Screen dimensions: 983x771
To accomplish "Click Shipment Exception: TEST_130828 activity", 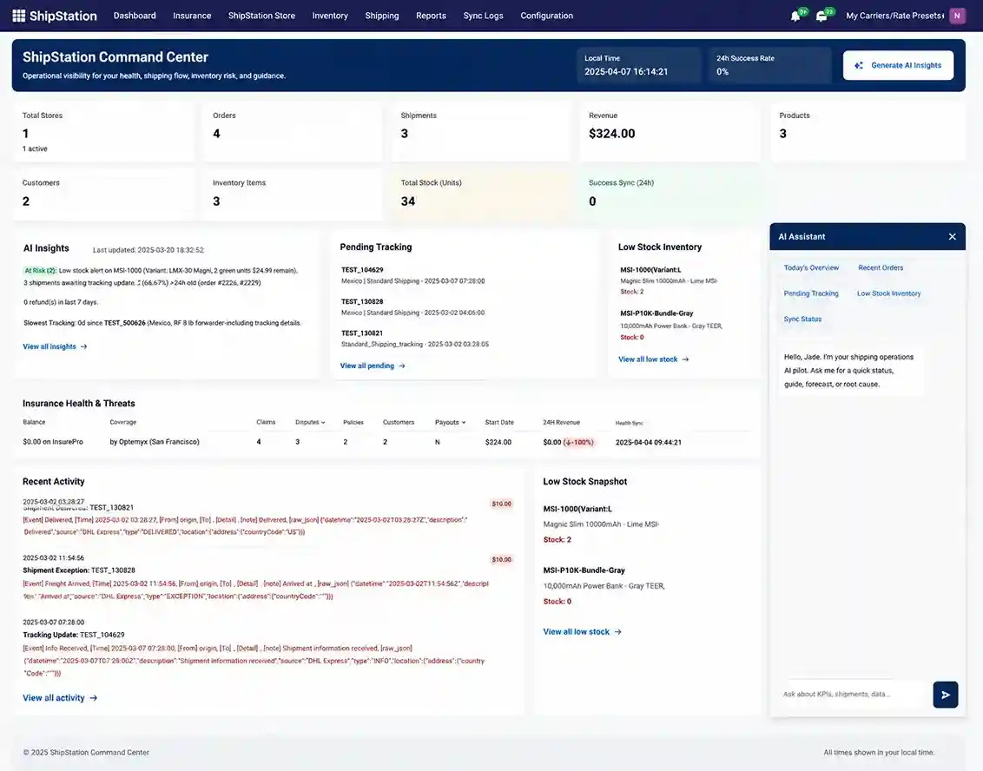I will [x=79, y=570].
